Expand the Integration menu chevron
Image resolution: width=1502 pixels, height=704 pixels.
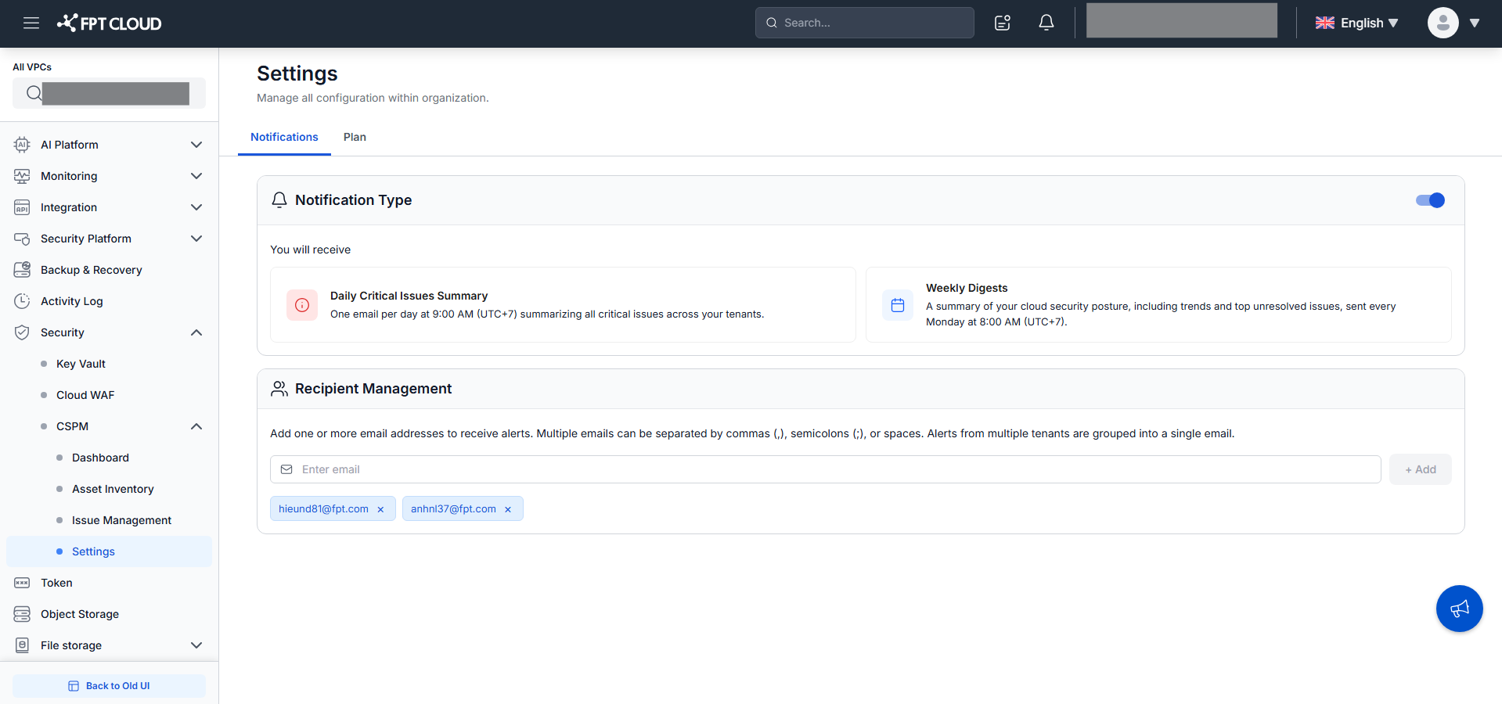[196, 207]
